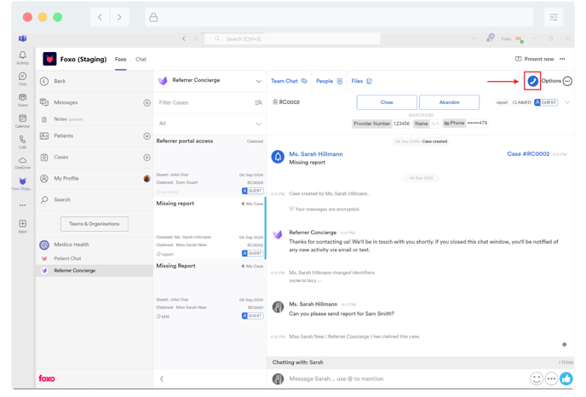Open more message actions ellipsis near emoji
The height and width of the screenshot is (397, 586).
[551, 378]
